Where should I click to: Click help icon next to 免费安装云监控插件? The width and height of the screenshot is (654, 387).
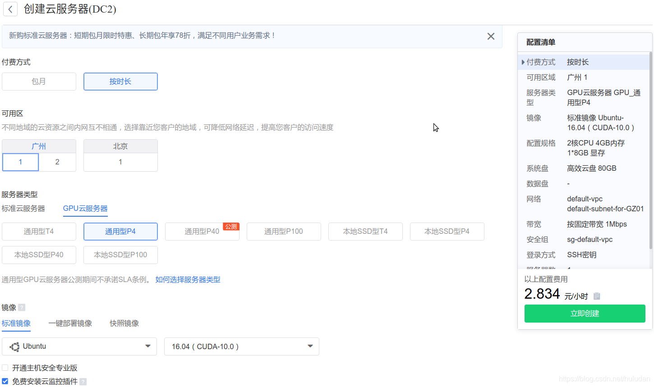83,382
